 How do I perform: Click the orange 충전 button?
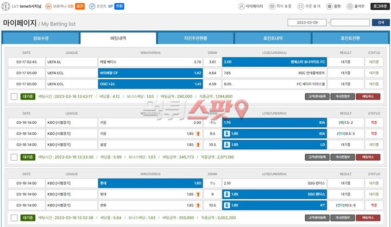tap(80, 6)
